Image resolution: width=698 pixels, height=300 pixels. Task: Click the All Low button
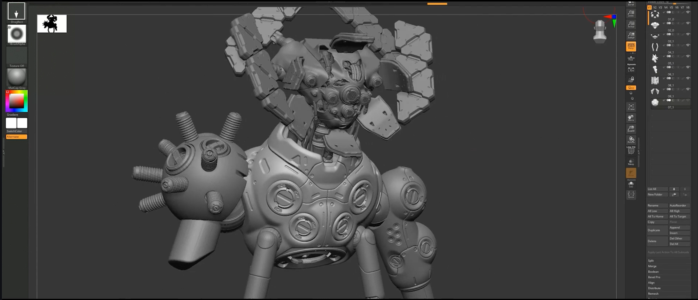[x=658, y=211]
